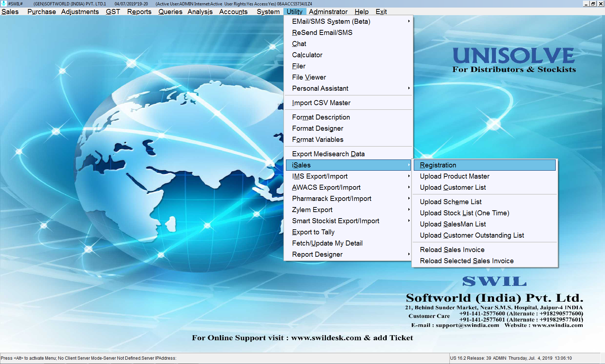The image size is (605, 364).
Task: Click the SWIL app icon in title bar
Action: pyautogui.click(x=4, y=4)
